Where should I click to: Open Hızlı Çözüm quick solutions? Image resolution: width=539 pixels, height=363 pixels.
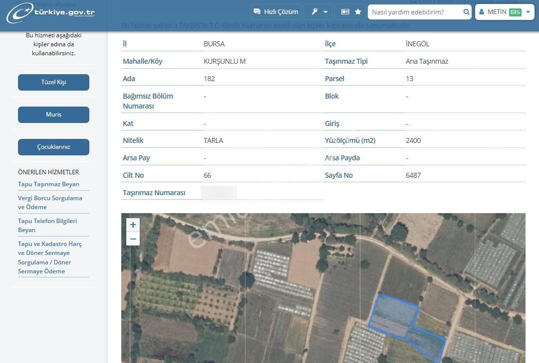click(275, 12)
